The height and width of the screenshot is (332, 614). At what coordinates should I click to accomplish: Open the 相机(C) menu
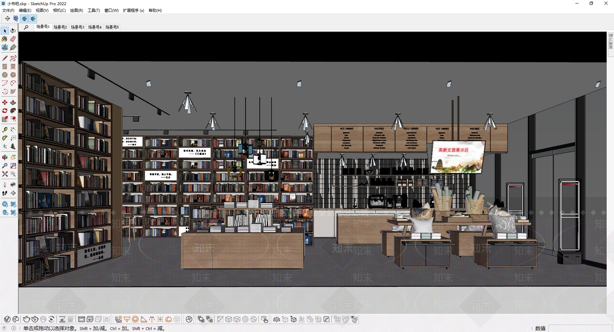[x=59, y=10]
